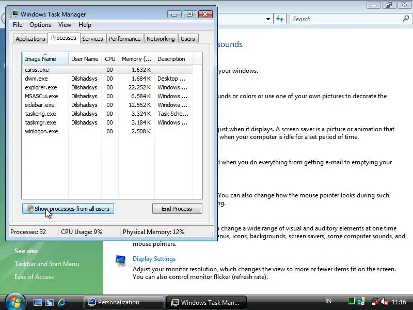Screen dimensions: 413x310
Task: Sort by CPU column header
Action: (110, 59)
